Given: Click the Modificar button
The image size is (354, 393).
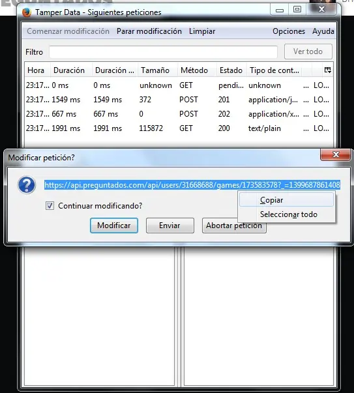Looking at the screenshot, I should 114,226.
